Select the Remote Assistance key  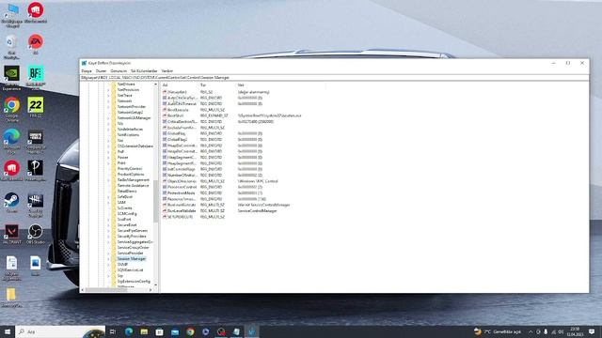pyautogui.click(x=133, y=186)
